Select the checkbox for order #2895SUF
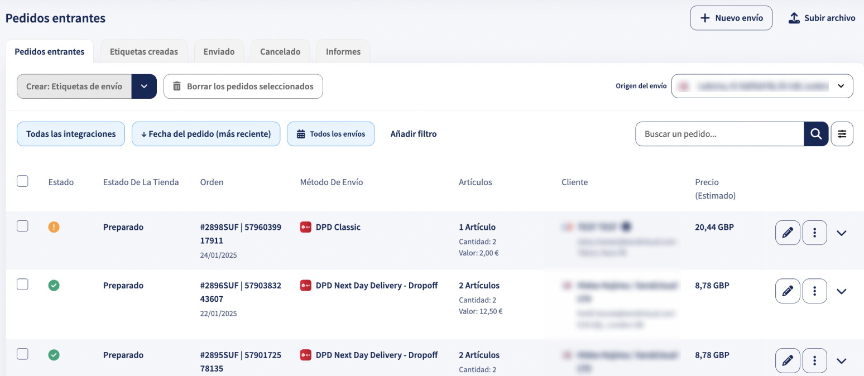Screen dimensions: 864x376 click(22, 354)
